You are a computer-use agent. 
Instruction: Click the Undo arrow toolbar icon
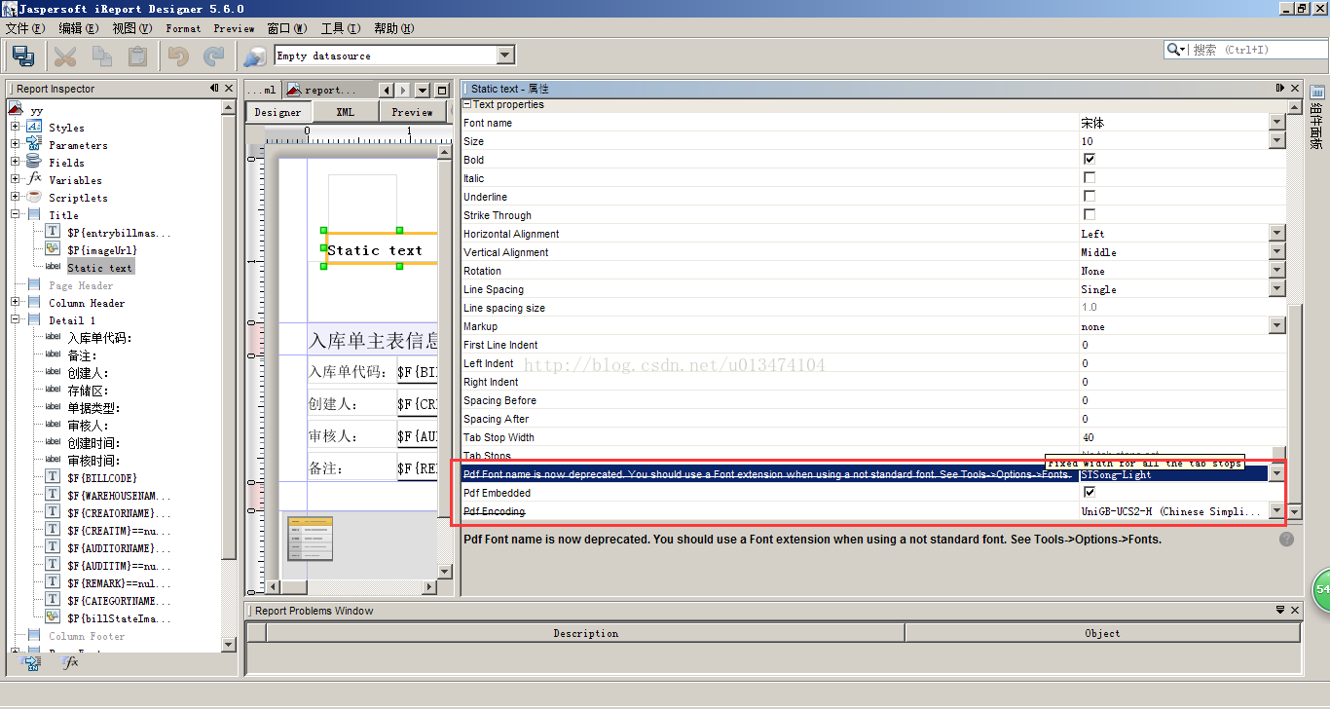(177, 56)
